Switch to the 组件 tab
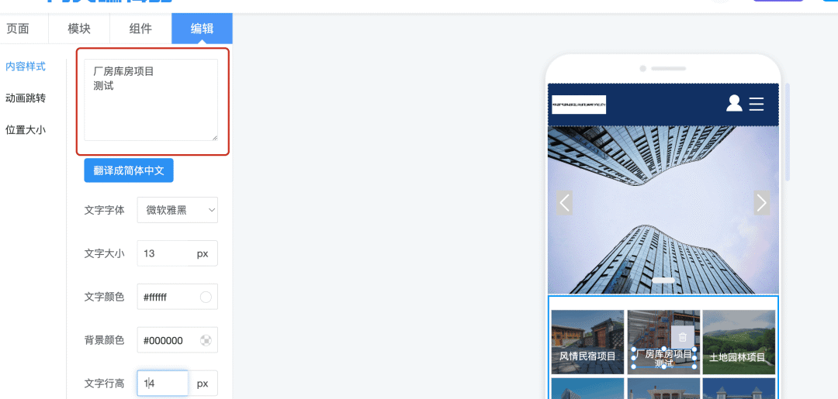The image size is (838, 399). (140, 29)
